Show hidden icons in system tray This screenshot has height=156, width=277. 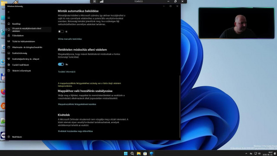tap(246, 153)
